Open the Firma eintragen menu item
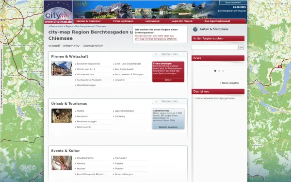The image size is (291, 182). (123, 21)
